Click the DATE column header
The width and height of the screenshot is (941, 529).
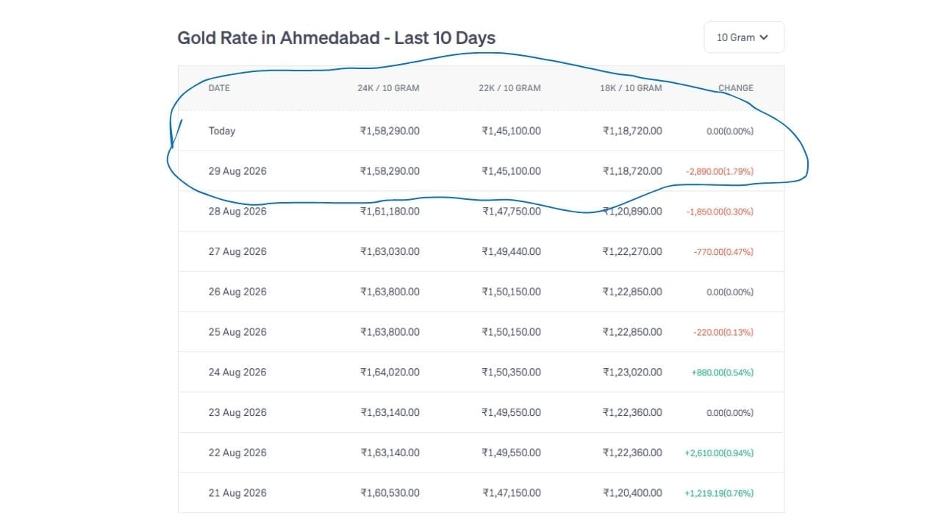(x=219, y=88)
